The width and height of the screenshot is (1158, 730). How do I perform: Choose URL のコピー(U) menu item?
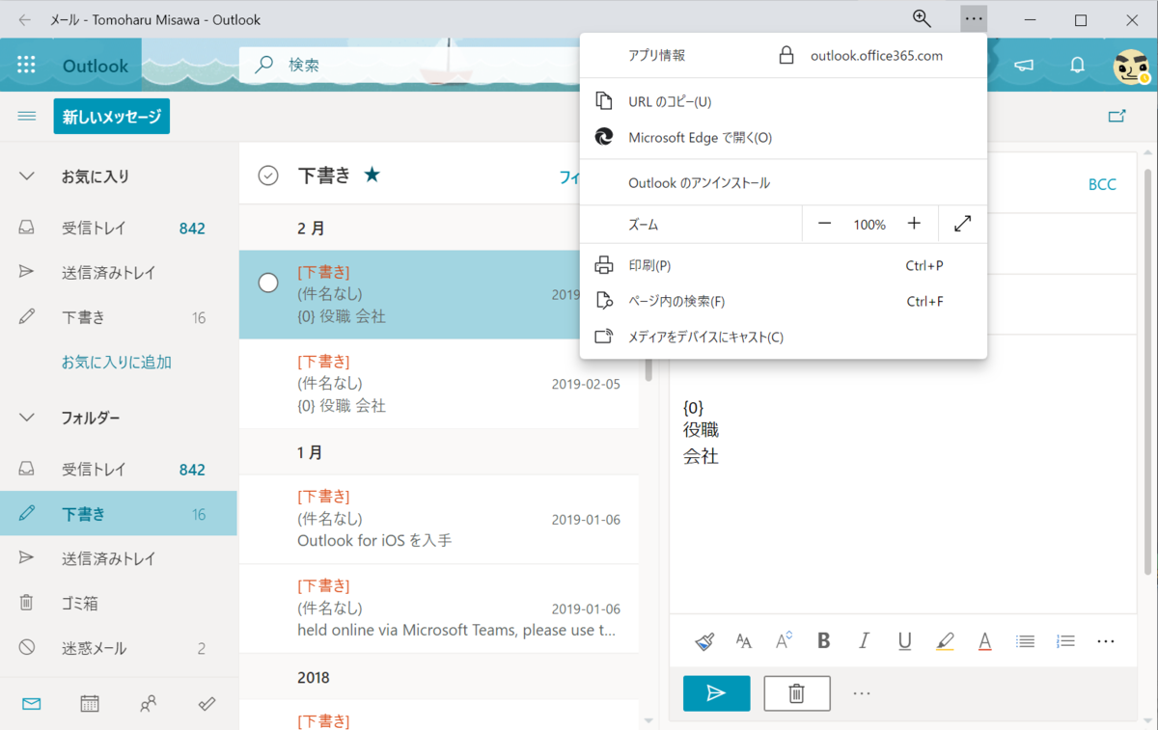point(784,101)
